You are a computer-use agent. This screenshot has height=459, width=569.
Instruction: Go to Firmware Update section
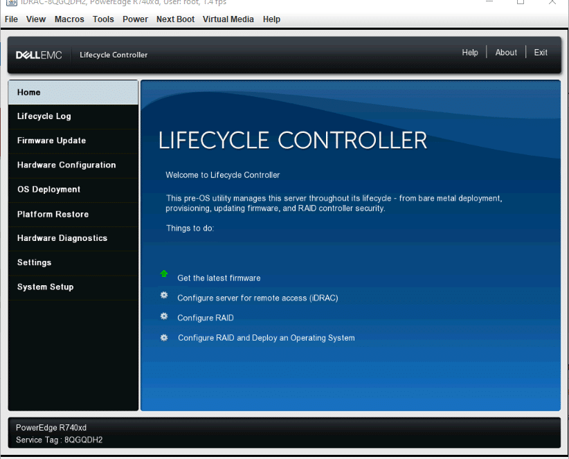pos(73,141)
